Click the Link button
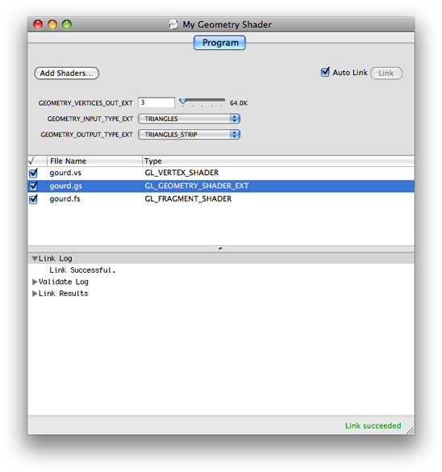Viewport: 442px width, 472px height. coord(386,73)
